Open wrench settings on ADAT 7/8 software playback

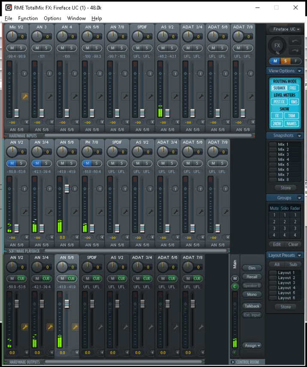(x=226, y=212)
